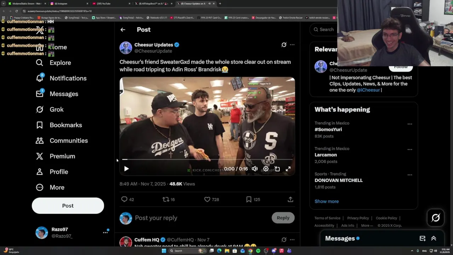Reload the page
The height and width of the screenshot is (255, 453).
[16, 11]
